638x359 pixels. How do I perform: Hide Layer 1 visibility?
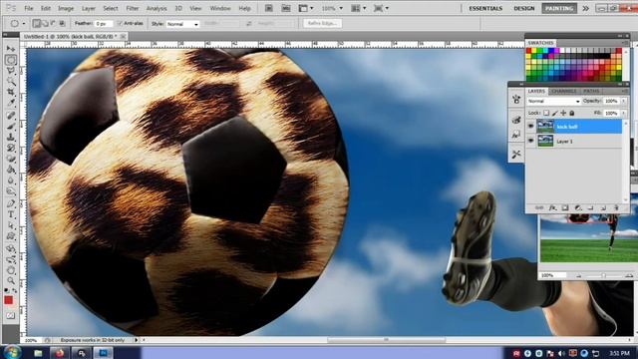click(530, 142)
